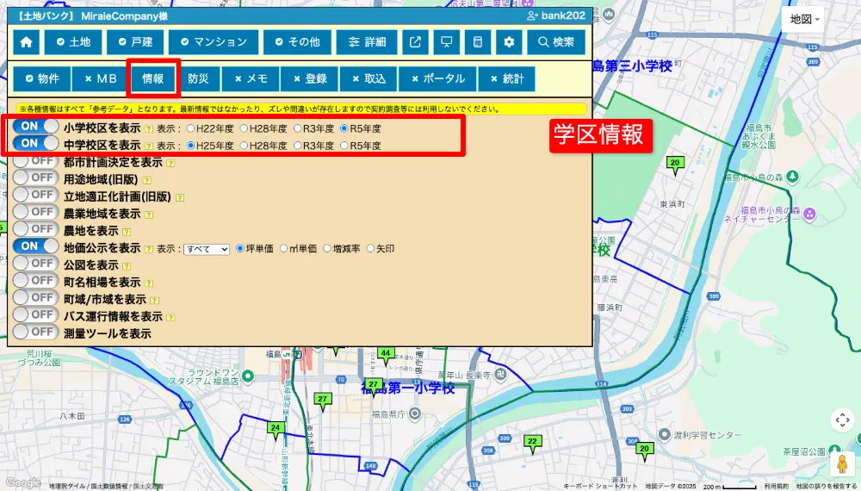Click land price marker labeled 44

coord(386,356)
